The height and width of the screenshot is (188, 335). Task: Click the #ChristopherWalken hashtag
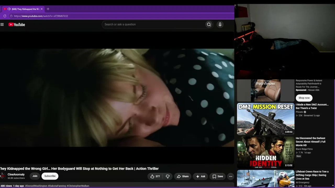(x=78, y=186)
